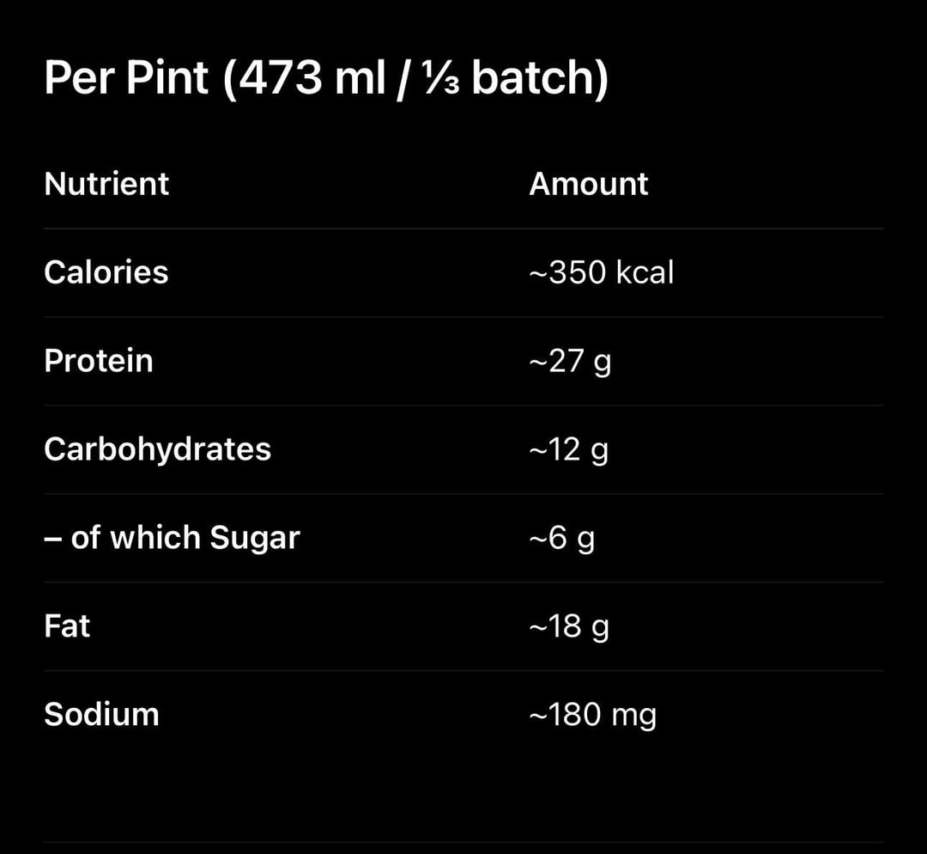Click the ~12 g carbohydrates amount
Image resolution: width=927 pixels, height=854 pixels.
point(568,449)
